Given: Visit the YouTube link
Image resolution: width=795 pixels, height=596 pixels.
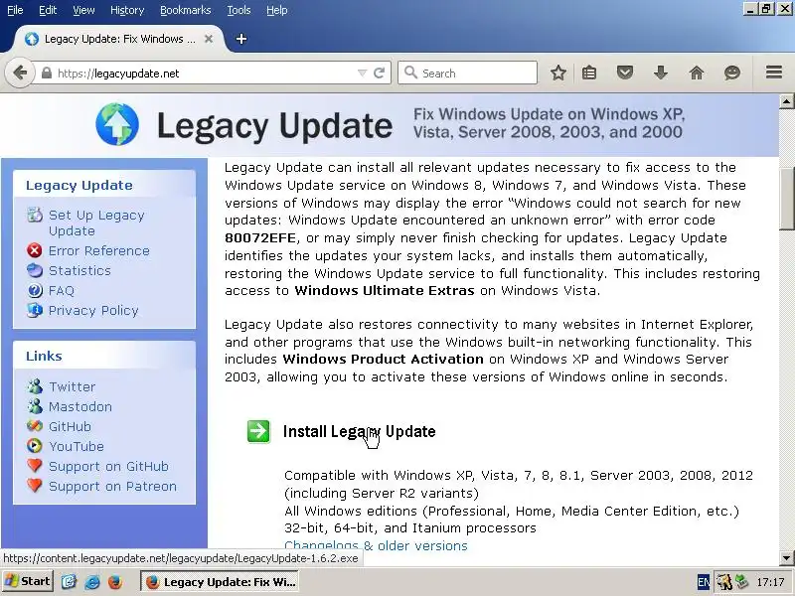Looking at the screenshot, I should (x=77, y=446).
